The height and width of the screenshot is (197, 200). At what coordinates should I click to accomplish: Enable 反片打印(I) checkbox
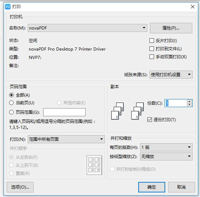pos(152,41)
